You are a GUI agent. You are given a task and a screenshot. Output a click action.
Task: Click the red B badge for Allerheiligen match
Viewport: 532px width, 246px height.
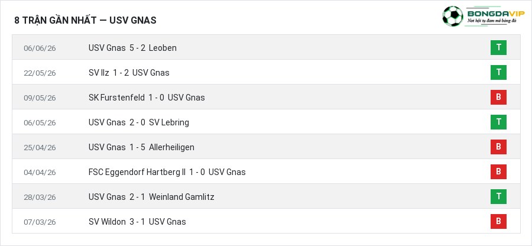click(x=498, y=147)
